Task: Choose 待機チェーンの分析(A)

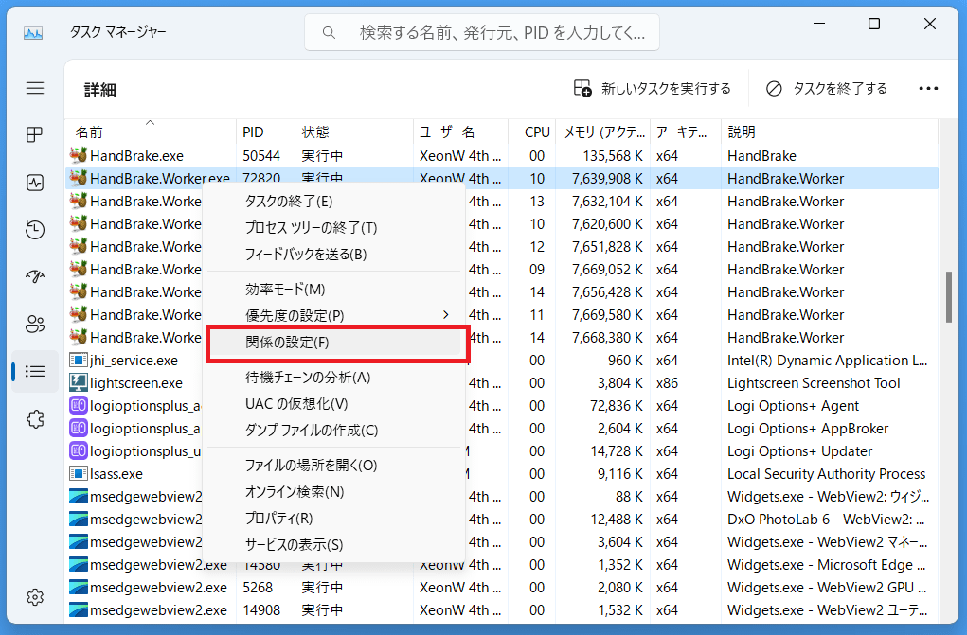Action: pyautogui.click(x=333, y=378)
